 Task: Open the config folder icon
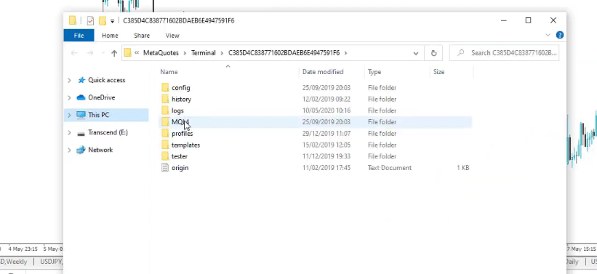click(165, 87)
